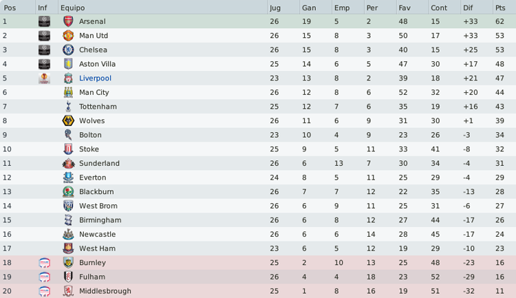
Task: Click the Wolves club crest icon
Action: click(x=68, y=120)
